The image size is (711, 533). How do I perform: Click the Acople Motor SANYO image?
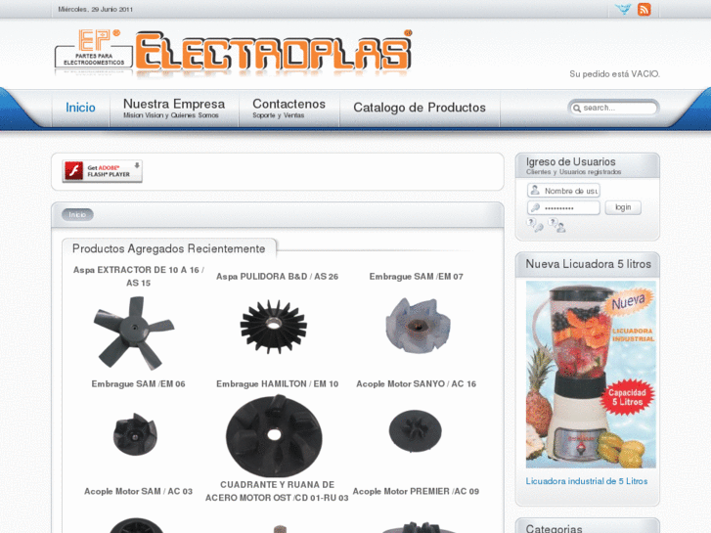click(415, 431)
